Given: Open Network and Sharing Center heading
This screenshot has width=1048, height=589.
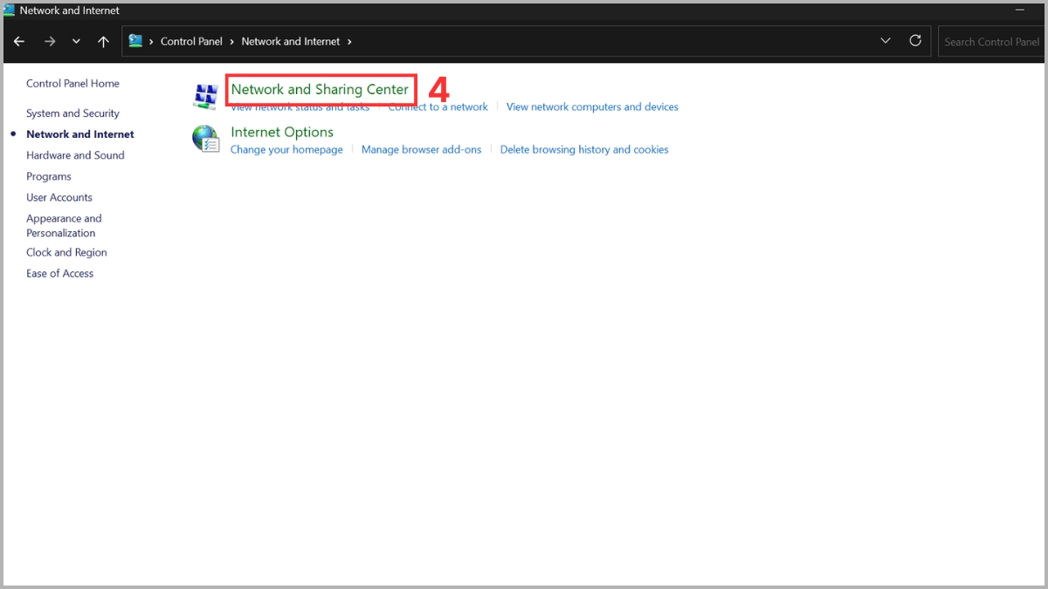Looking at the screenshot, I should pyautogui.click(x=320, y=89).
